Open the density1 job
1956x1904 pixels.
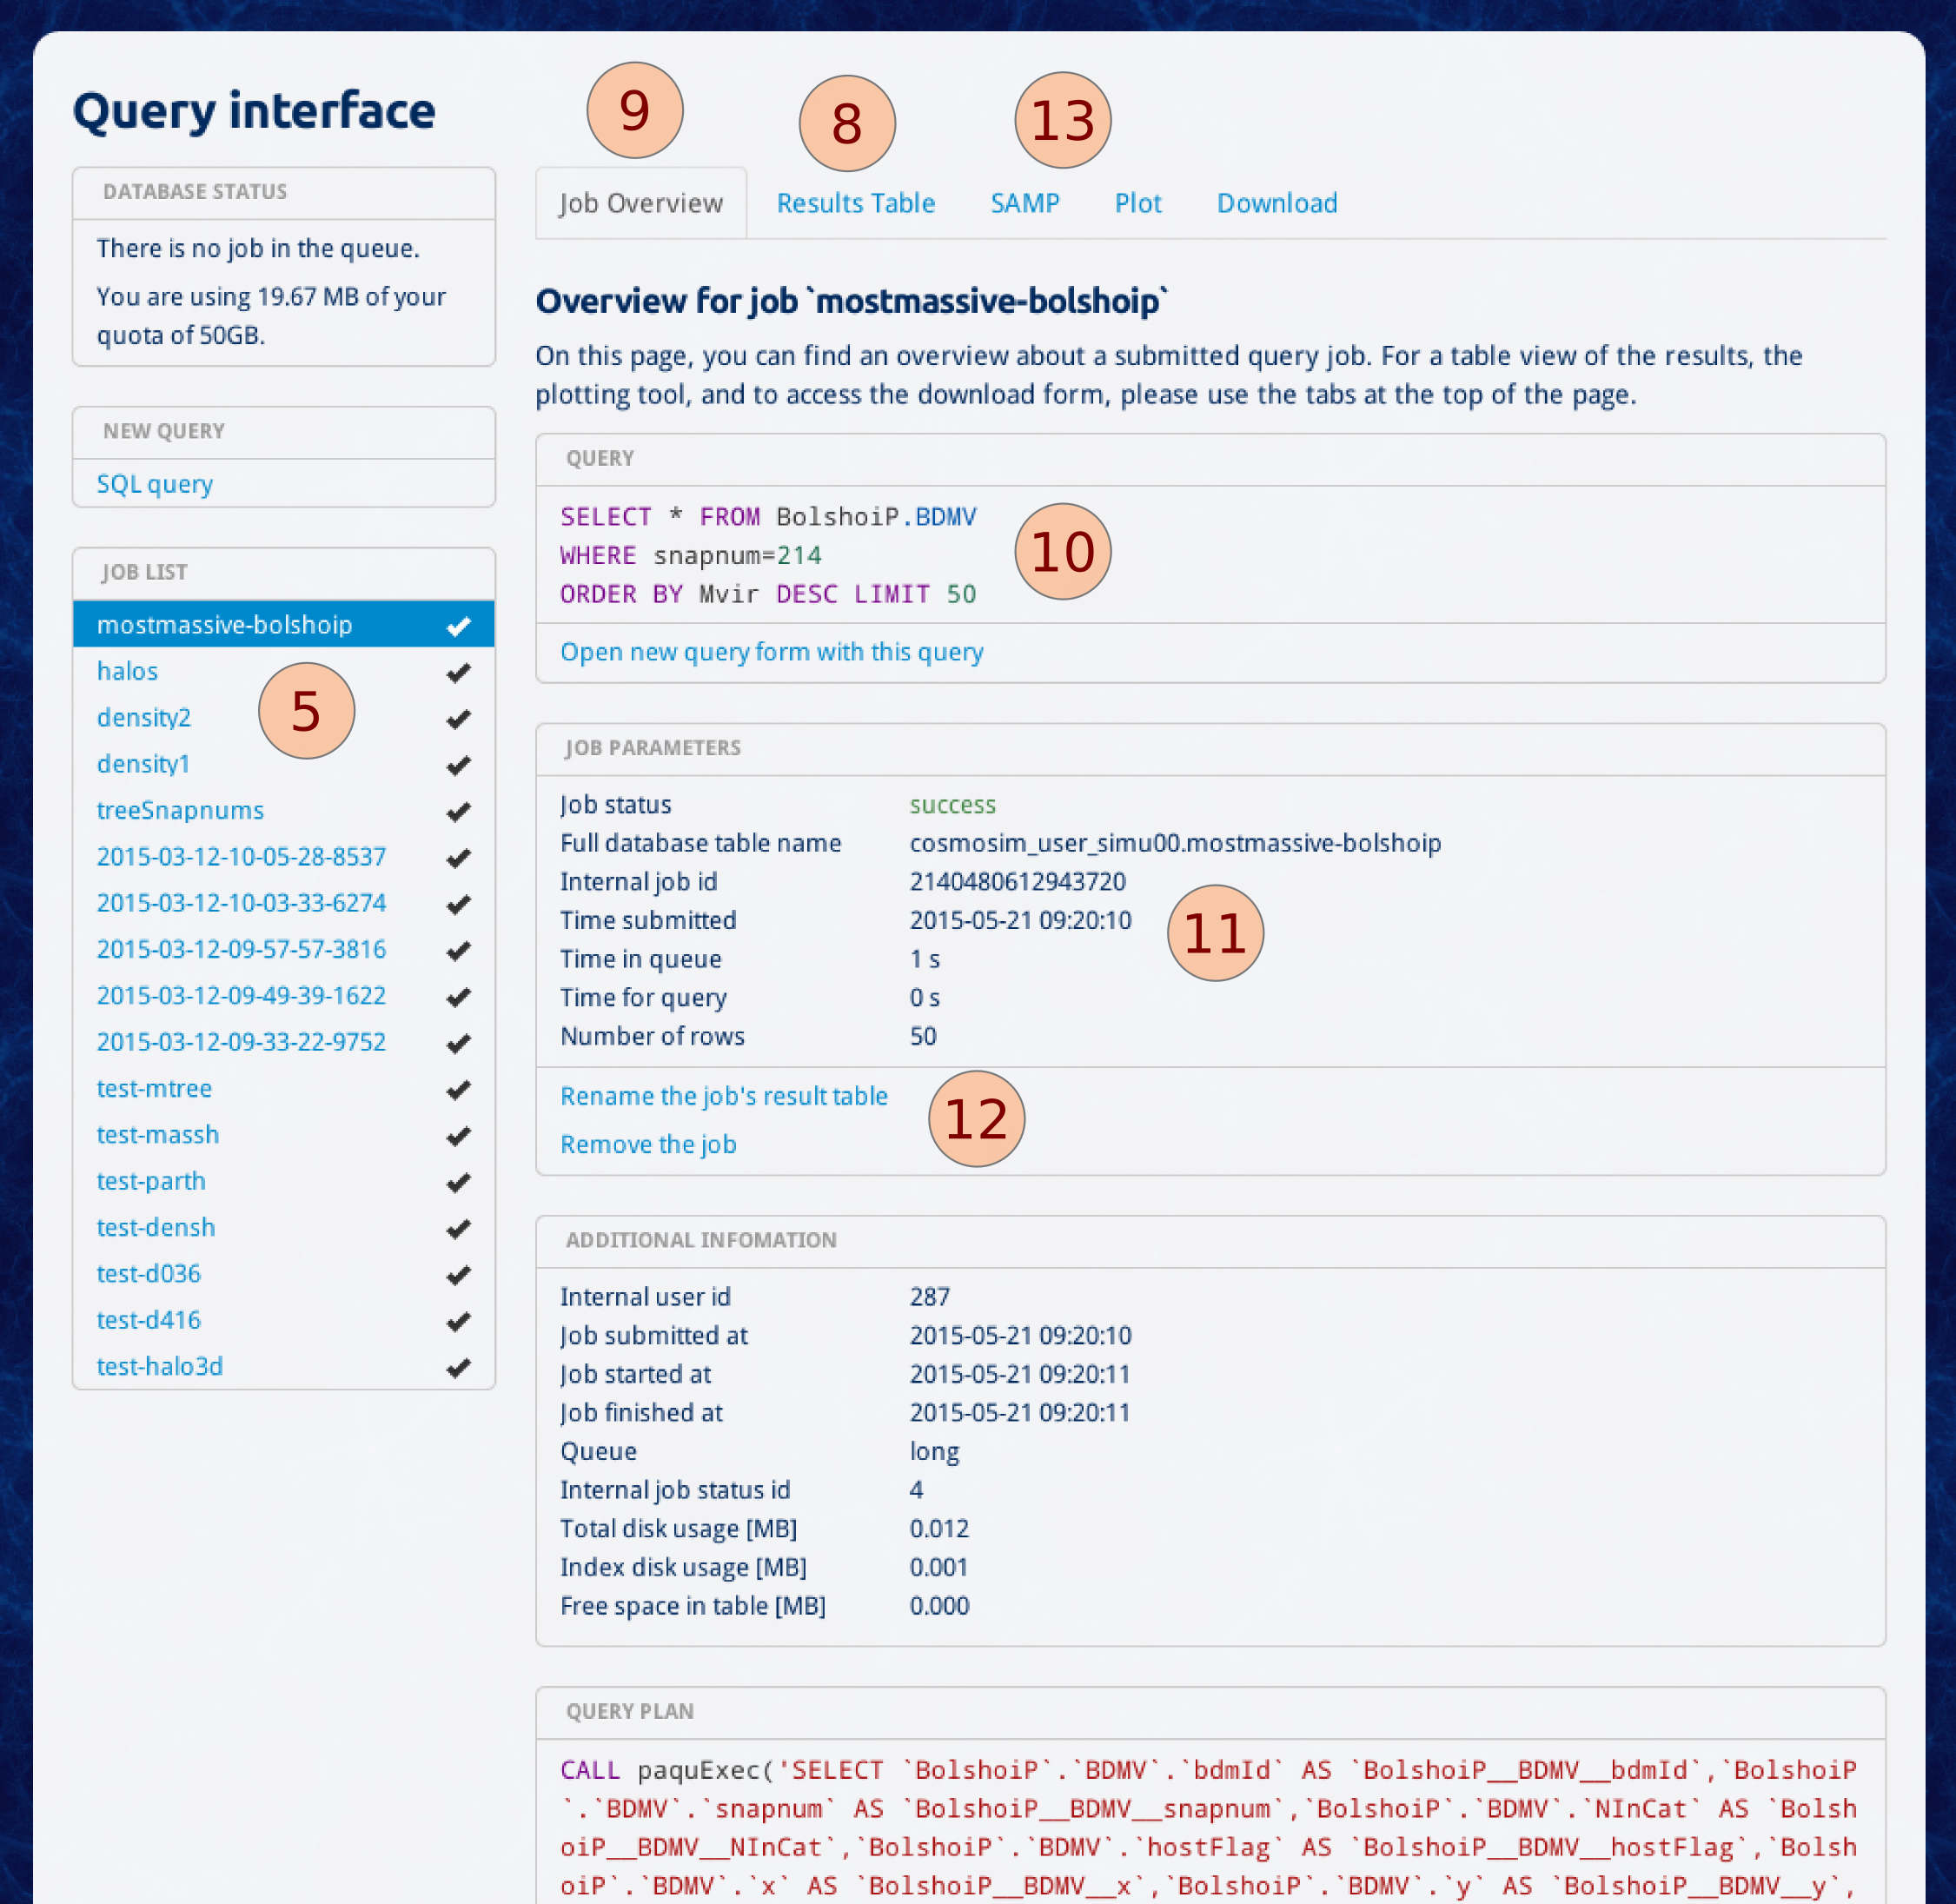click(143, 764)
